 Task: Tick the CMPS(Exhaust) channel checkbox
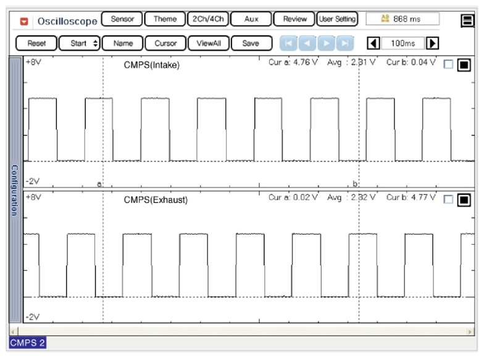click(448, 199)
